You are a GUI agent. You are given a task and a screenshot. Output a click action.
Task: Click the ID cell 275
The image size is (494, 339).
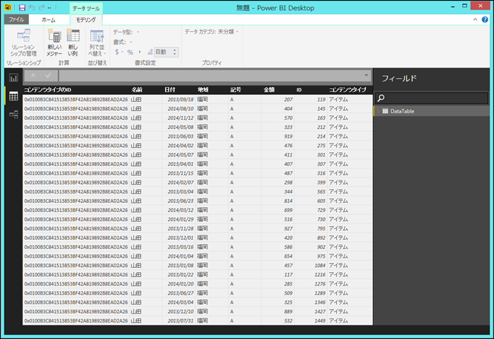click(x=321, y=146)
